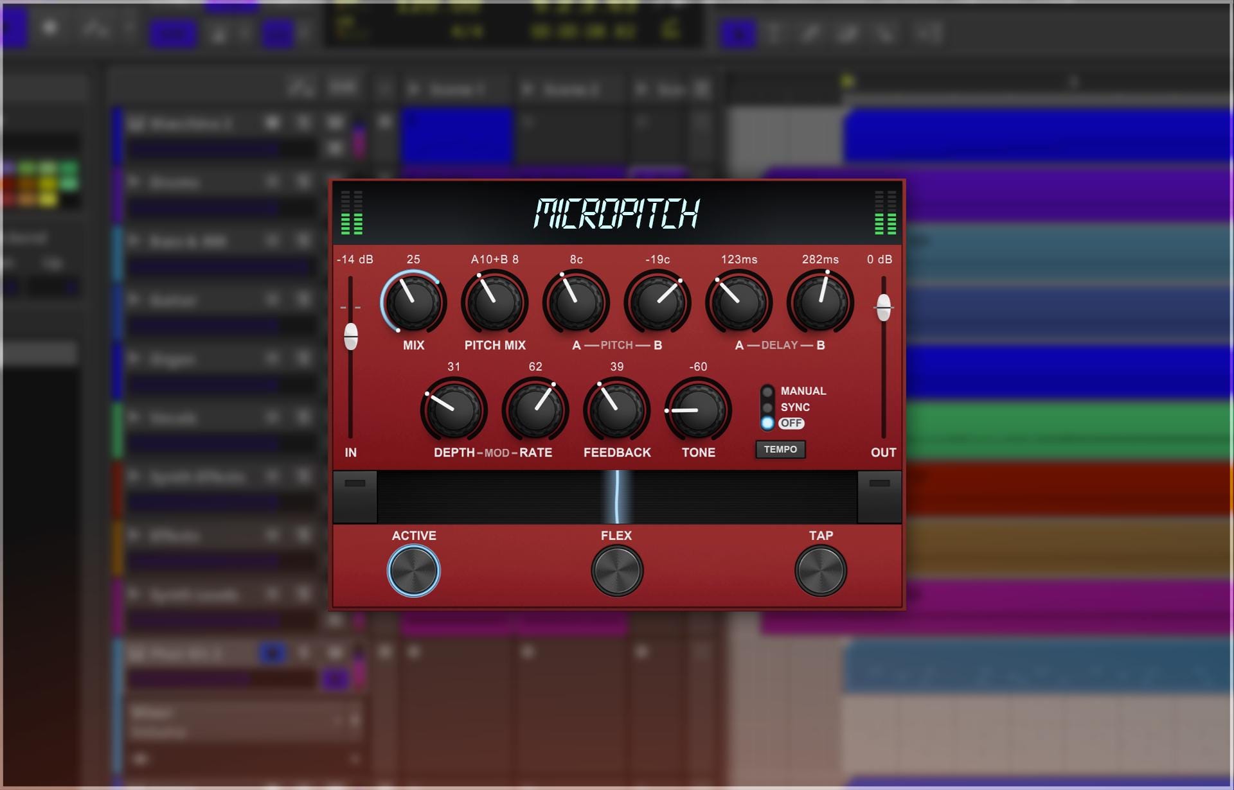Click the ribbon strip center marker
This screenshot has width=1234, height=790.
tap(617, 497)
